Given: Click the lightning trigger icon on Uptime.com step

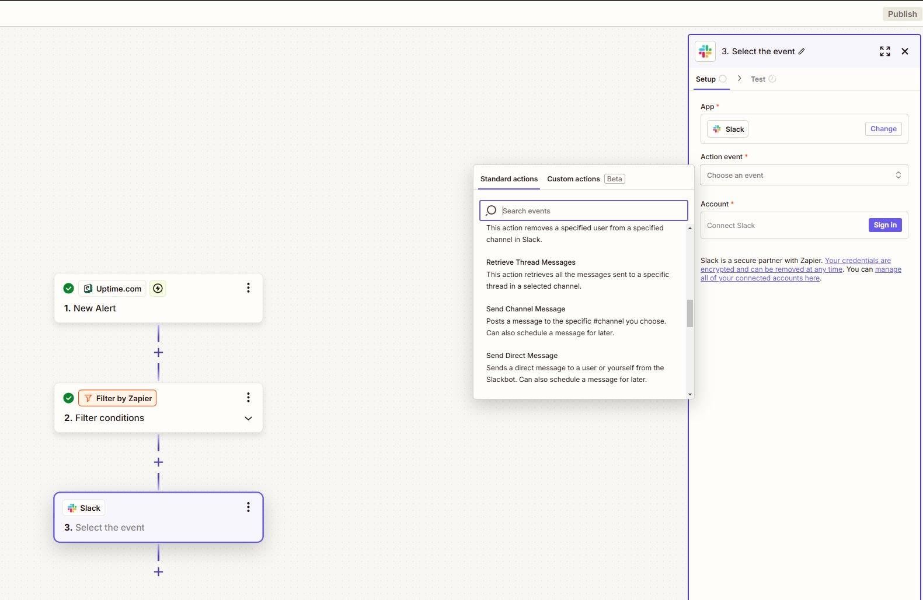Looking at the screenshot, I should 158,288.
